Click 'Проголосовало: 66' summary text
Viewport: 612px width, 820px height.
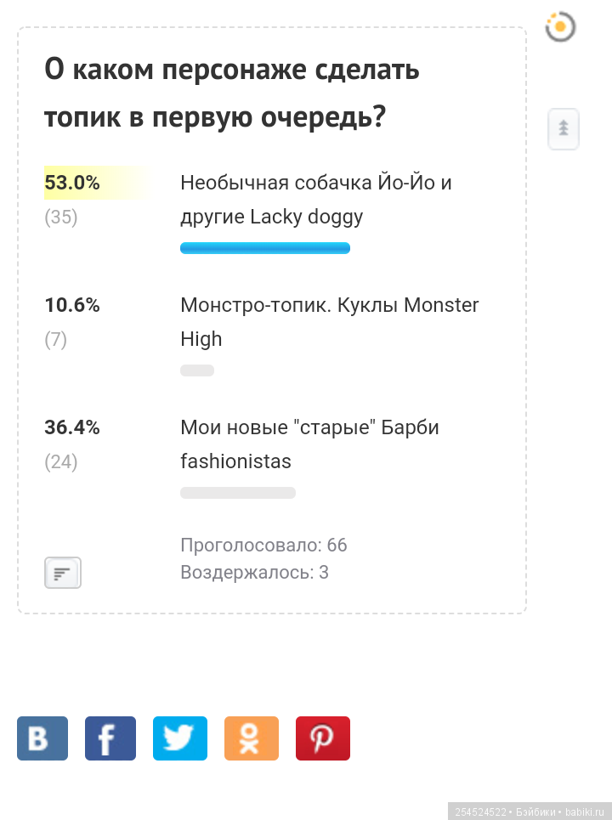[x=263, y=545]
